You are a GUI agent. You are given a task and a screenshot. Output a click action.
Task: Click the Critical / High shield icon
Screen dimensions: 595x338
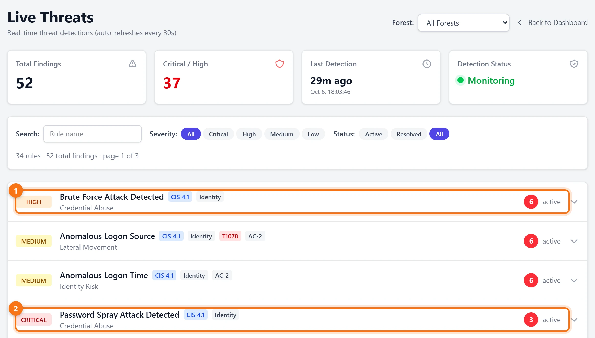280,64
